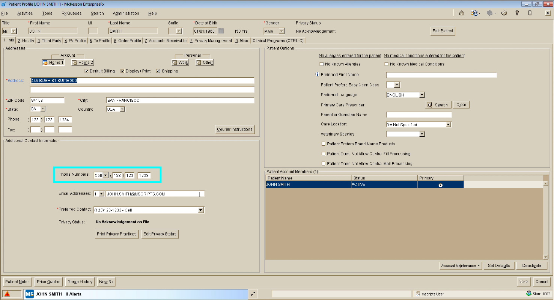Click Print Privacy Practices button
Image resolution: width=554 pixels, height=300 pixels.
click(117, 234)
